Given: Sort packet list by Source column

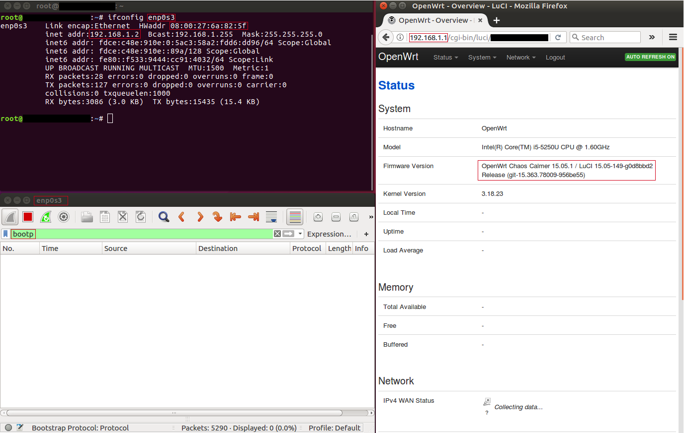Looking at the screenshot, I should coord(149,248).
